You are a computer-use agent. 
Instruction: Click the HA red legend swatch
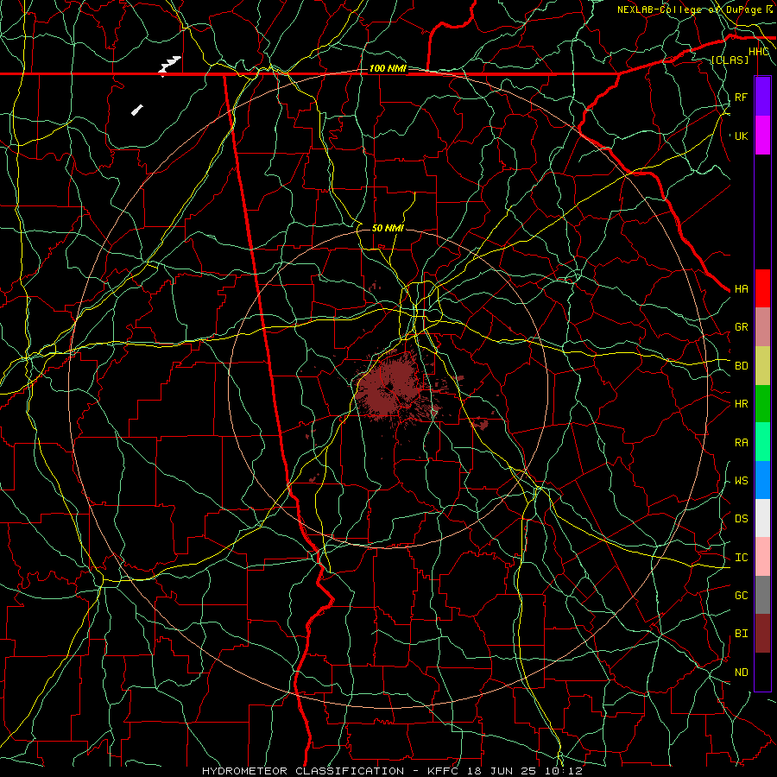762,288
